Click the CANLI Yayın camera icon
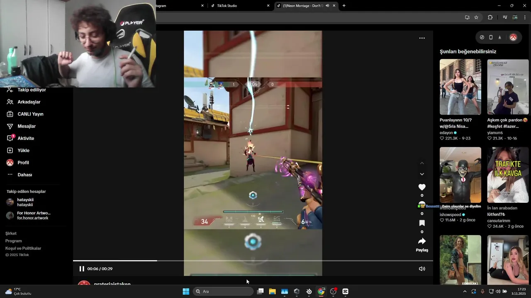 point(10,114)
